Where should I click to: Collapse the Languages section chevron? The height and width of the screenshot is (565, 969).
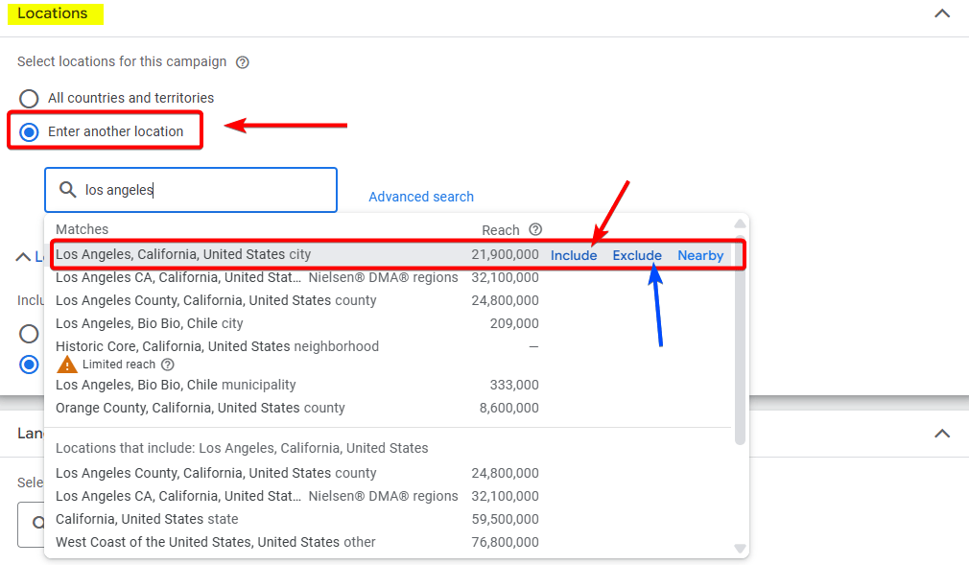pos(942,434)
